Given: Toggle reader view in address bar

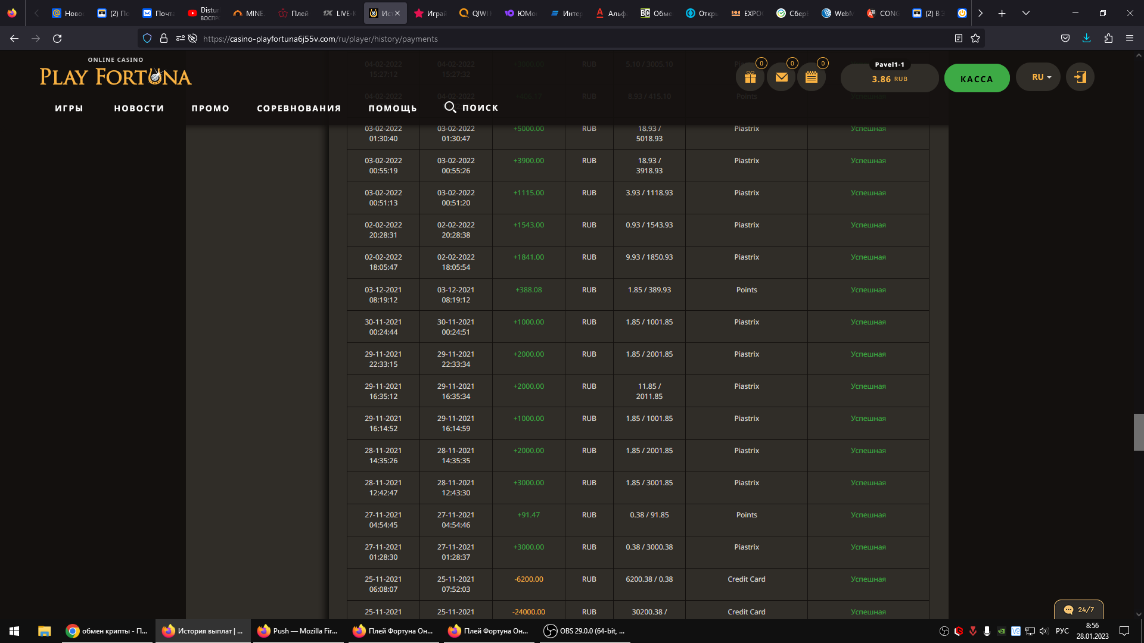Looking at the screenshot, I should tap(958, 39).
